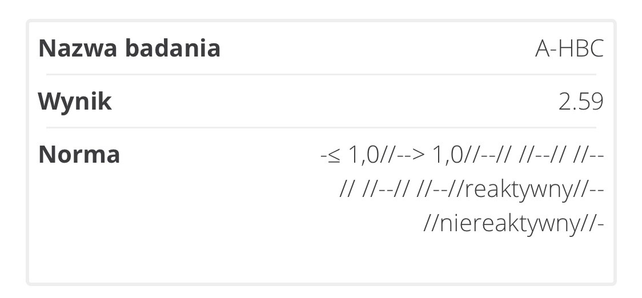Image resolution: width=642 pixels, height=298 pixels.
Task: Click the "Norma" label
Action: 79,155
